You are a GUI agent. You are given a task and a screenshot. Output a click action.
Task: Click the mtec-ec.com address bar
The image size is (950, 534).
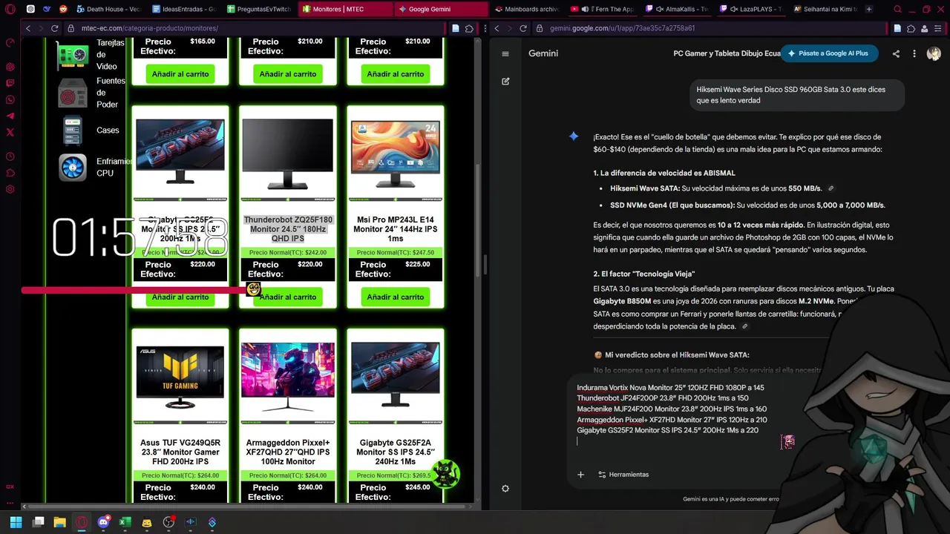252,28
